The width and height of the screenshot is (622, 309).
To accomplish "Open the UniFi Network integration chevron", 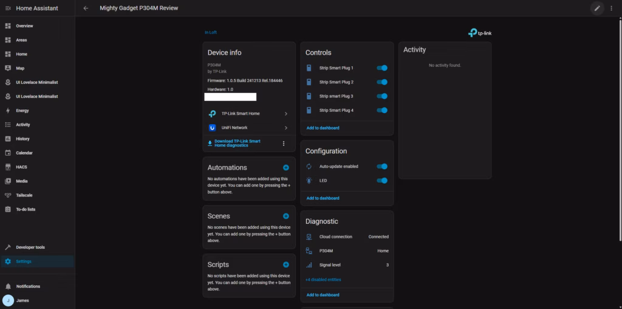I will 286,128.
